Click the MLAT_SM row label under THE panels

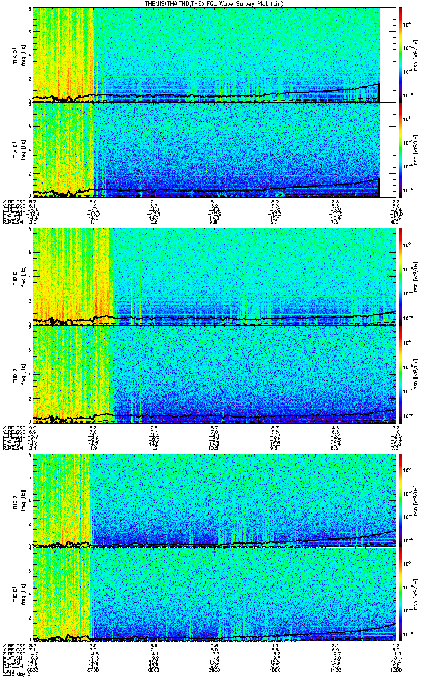click(12, 658)
